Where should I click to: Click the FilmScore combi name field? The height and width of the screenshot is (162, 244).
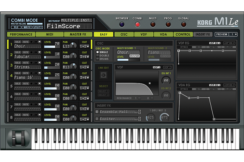tap(69, 26)
